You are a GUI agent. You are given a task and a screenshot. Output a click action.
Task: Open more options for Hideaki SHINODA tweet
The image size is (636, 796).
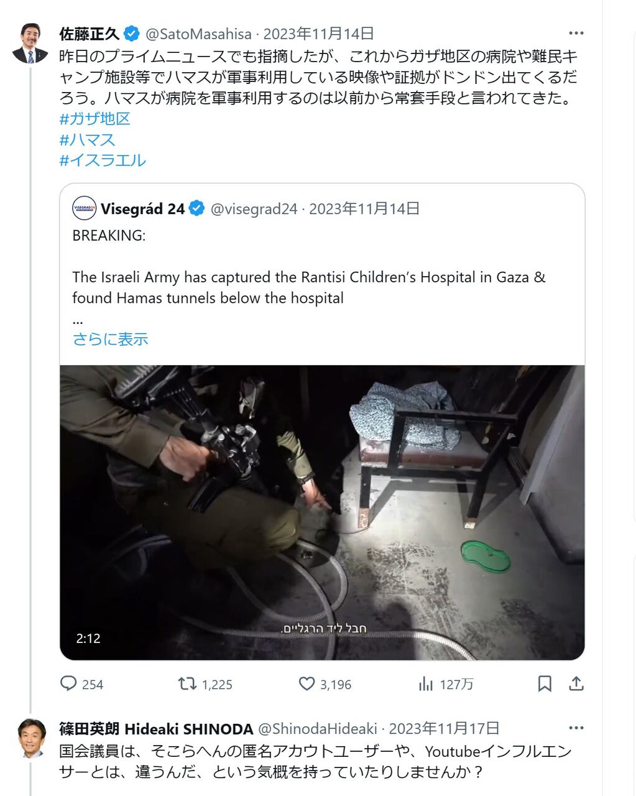576,728
